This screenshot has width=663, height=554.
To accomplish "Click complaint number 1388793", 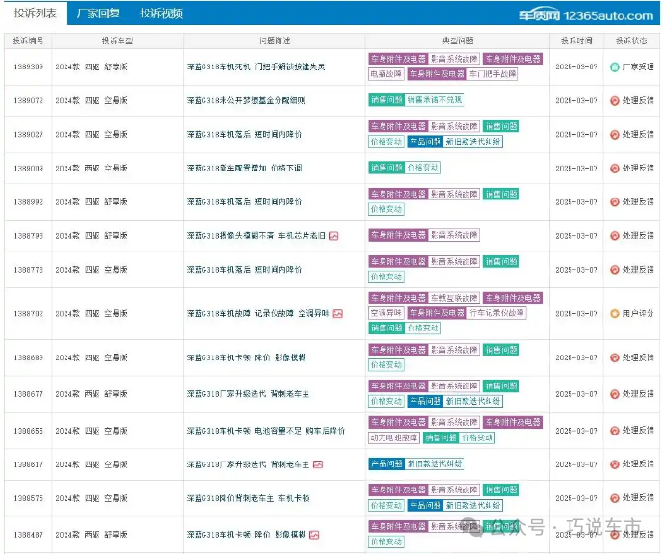I will [x=28, y=236].
